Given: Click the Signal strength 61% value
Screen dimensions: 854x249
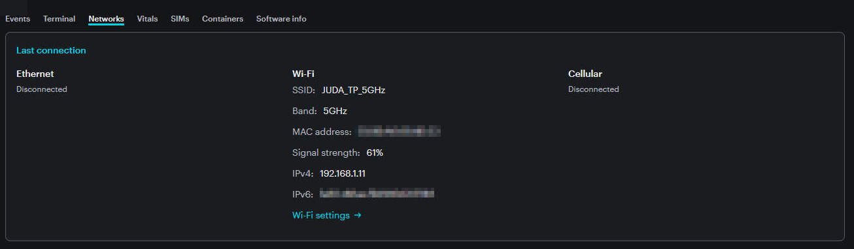Looking at the screenshot, I should 375,153.
